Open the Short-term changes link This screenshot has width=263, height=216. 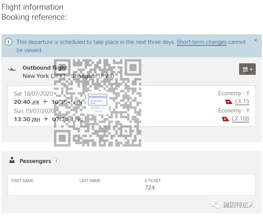pos(202,42)
